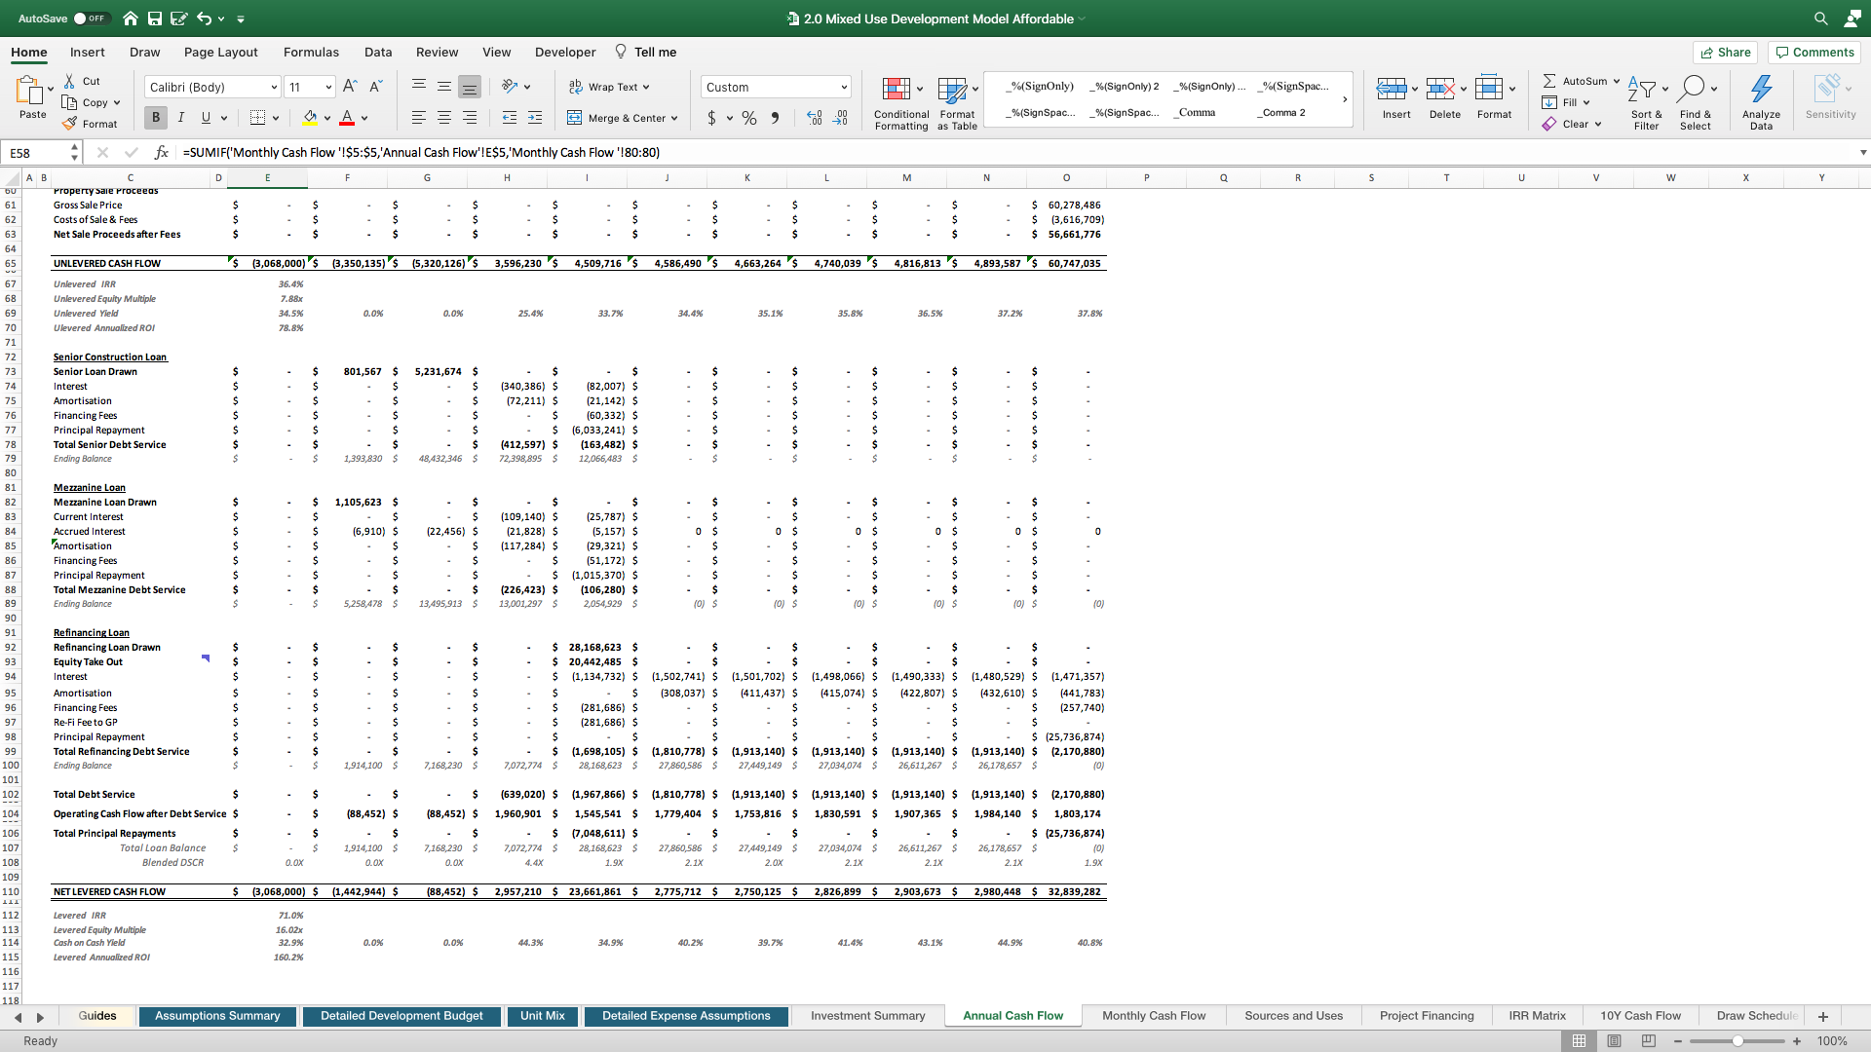The image size is (1871, 1052).
Task: Open Find & Select
Action: [x=1696, y=102]
